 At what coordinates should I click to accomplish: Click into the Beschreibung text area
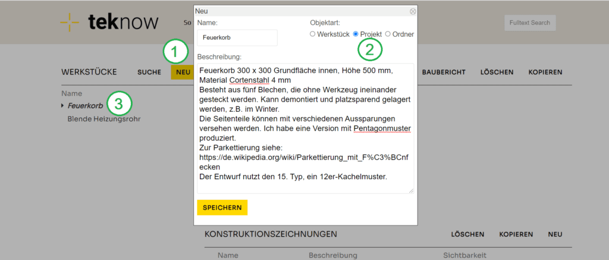[305, 129]
